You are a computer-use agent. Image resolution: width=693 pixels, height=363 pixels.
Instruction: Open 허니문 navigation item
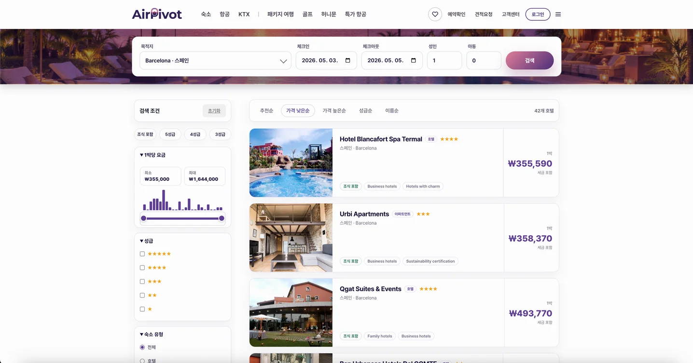pos(329,14)
